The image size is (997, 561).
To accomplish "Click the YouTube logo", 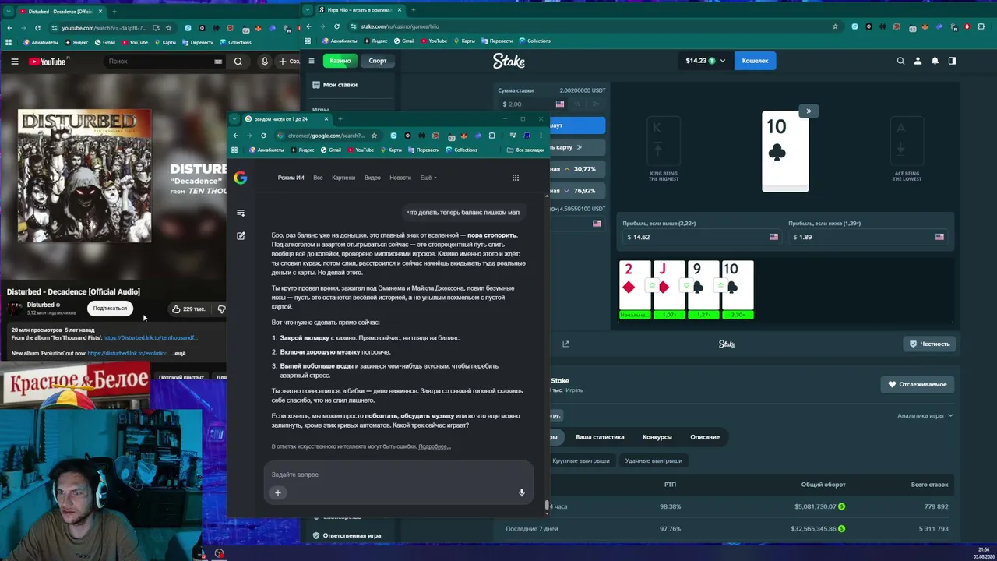I will [x=48, y=62].
